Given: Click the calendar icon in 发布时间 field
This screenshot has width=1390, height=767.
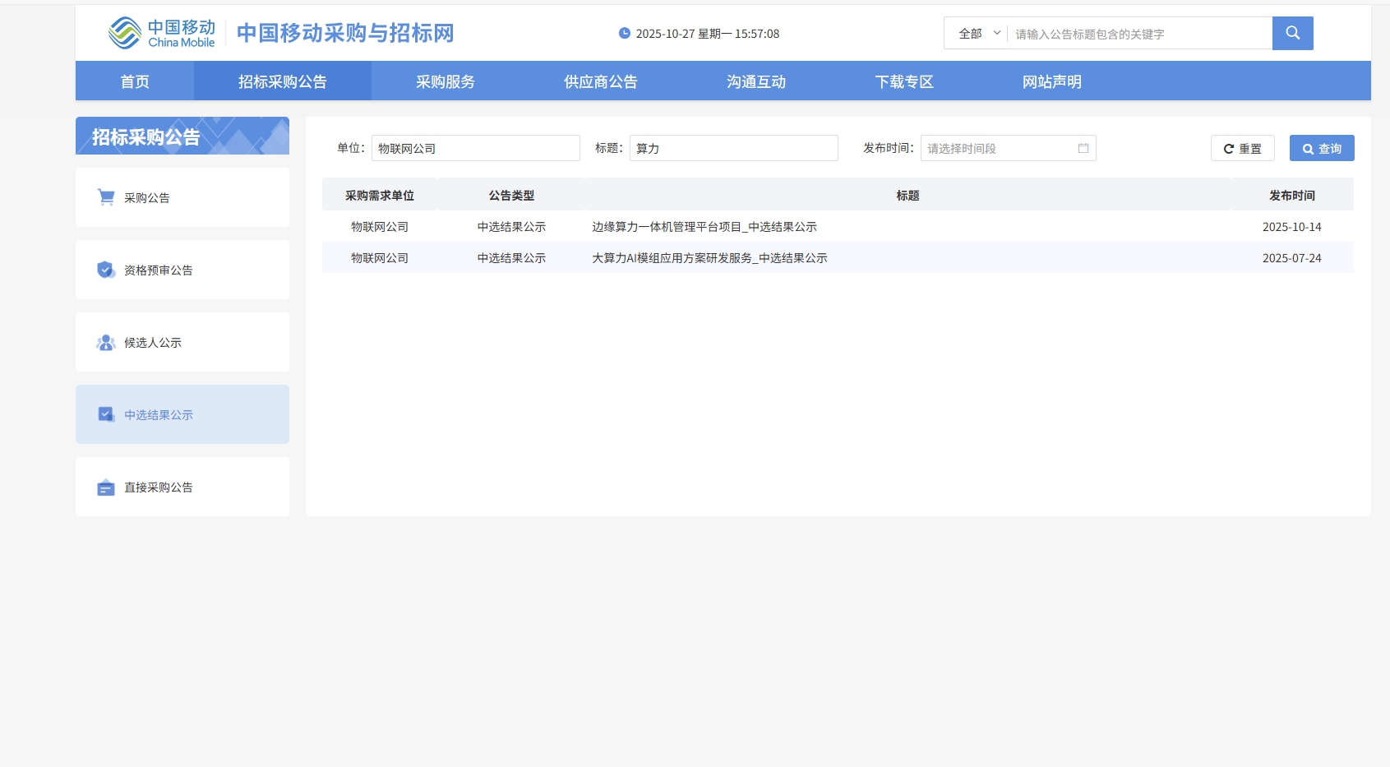Looking at the screenshot, I should pyautogui.click(x=1083, y=148).
